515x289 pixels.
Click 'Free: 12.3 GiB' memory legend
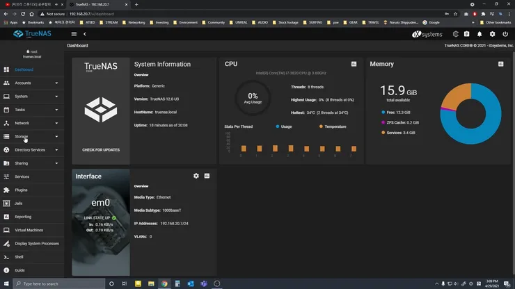[396, 112]
